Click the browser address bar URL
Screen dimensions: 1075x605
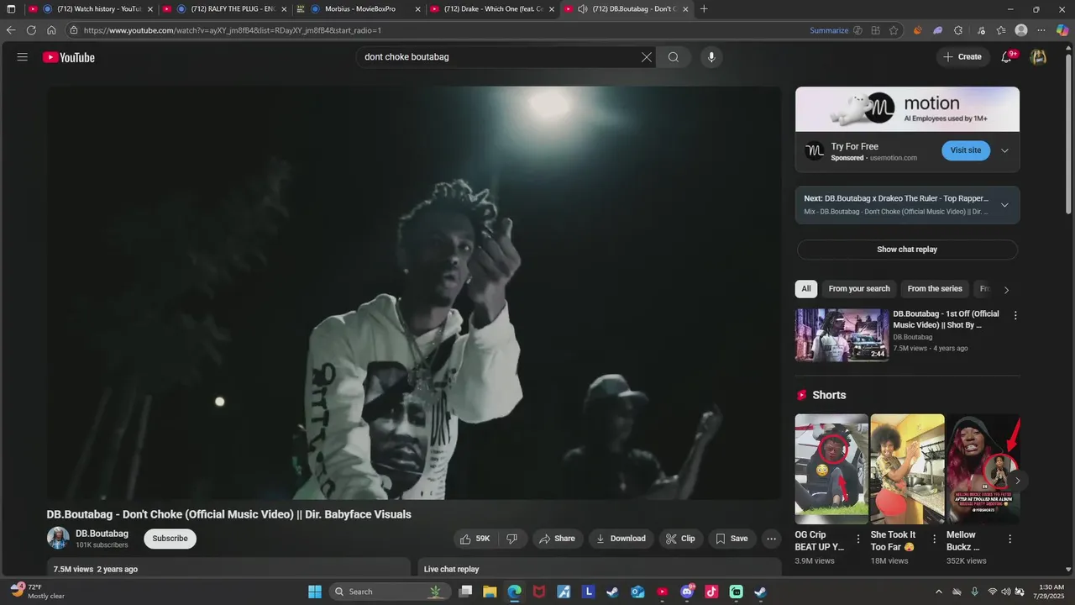click(233, 30)
